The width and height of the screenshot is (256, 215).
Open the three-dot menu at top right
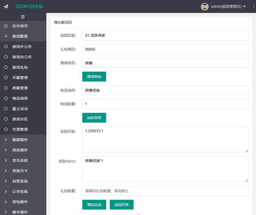pyautogui.click(x=253, y=6)
